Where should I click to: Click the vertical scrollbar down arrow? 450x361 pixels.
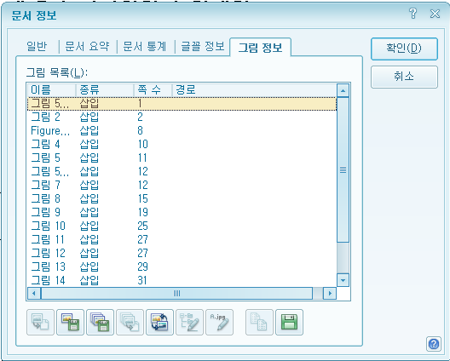coord(343,280)
